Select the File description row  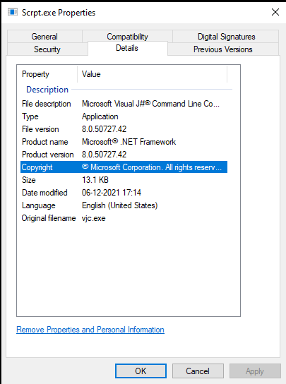click(124, 104)
